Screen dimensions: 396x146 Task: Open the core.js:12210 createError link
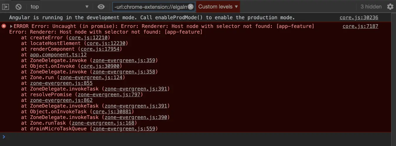[x=88, y=38]
